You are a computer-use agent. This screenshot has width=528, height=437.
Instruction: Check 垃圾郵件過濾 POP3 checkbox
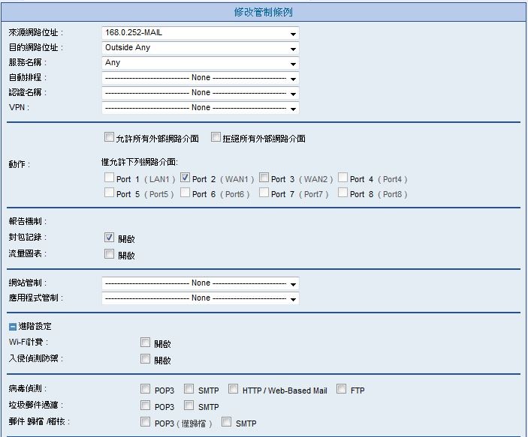click(145, 405)
